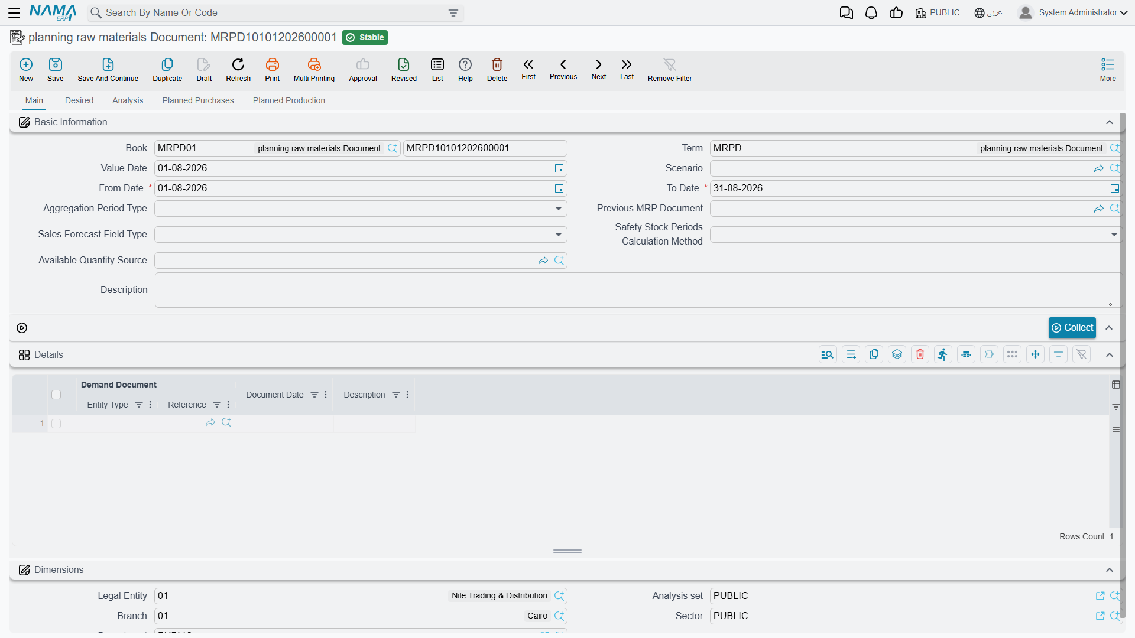Open Legal Entity lookup icon
The width and height of the screenshot is (1135, 638).
[559, 596]
